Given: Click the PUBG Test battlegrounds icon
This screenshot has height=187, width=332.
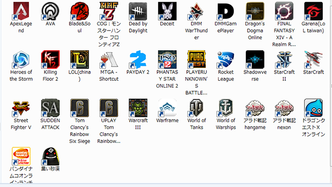Looking at the screenshot, I should pyautogui.click(x=196, y=60).
